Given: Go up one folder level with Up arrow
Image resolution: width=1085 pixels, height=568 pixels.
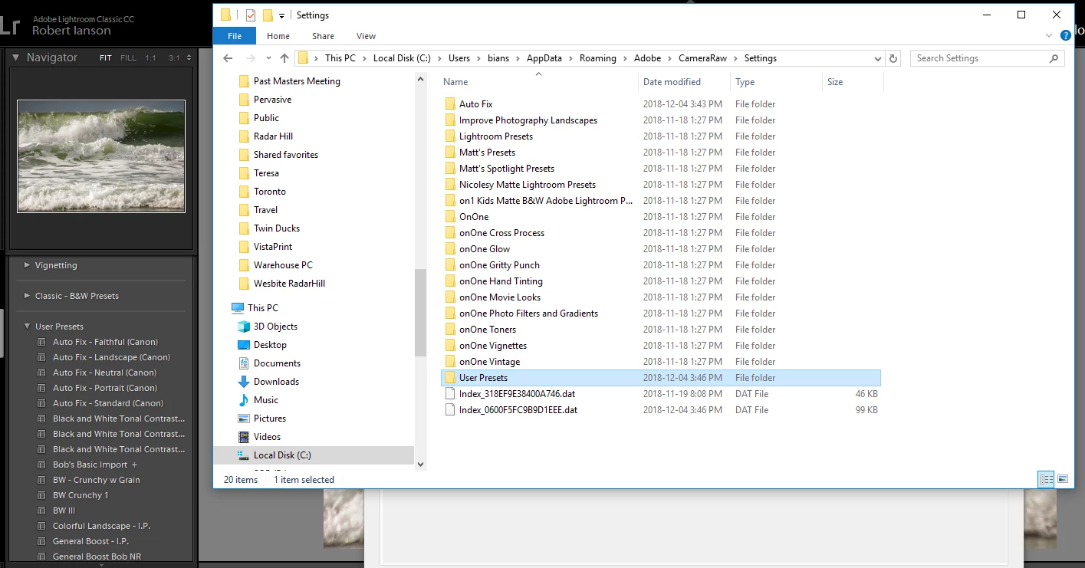Looking at the screenshot, I should 284,58.
